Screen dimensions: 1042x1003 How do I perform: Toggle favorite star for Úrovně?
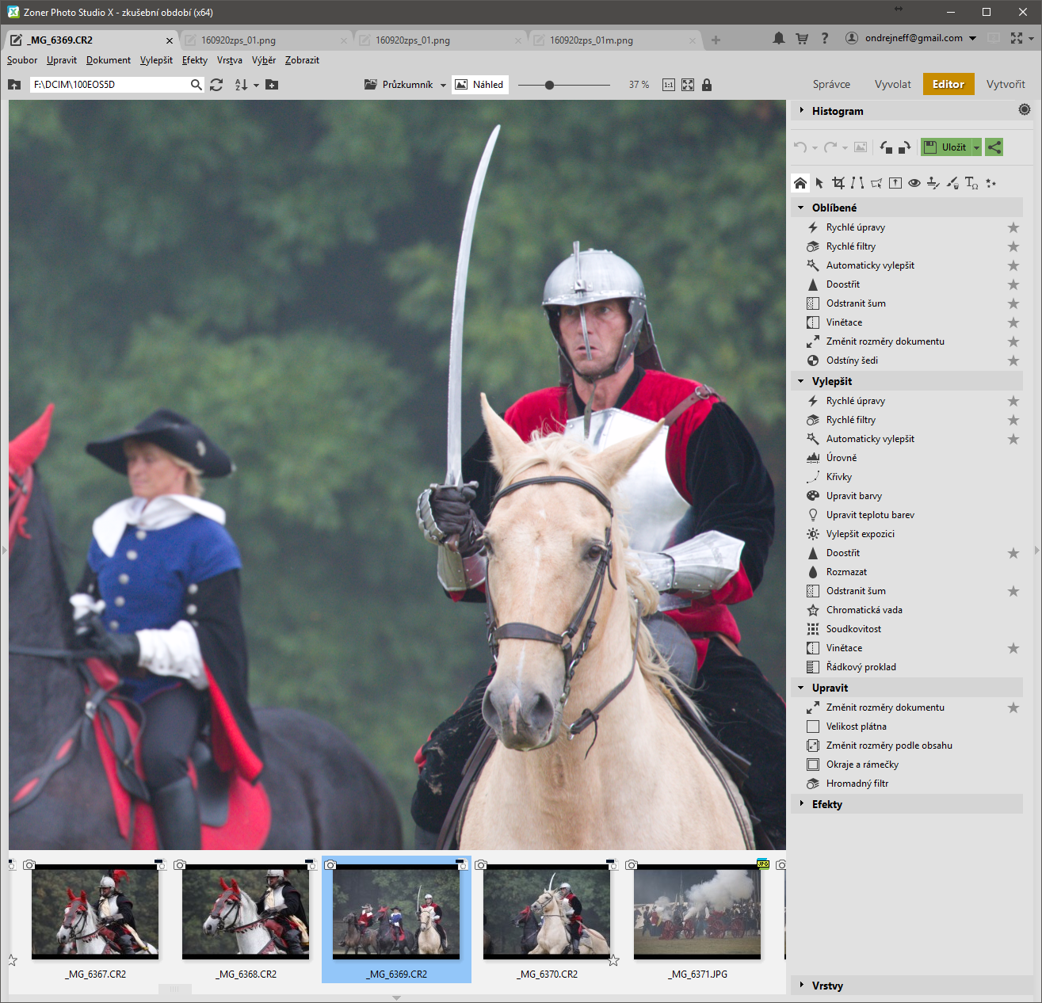coord(1013,458)
